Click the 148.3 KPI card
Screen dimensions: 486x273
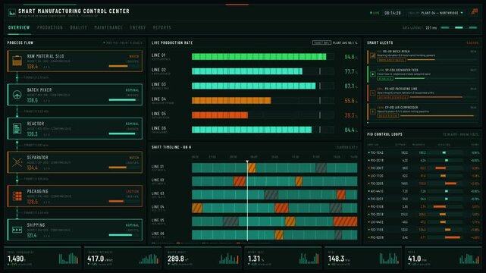click(363, 258)
